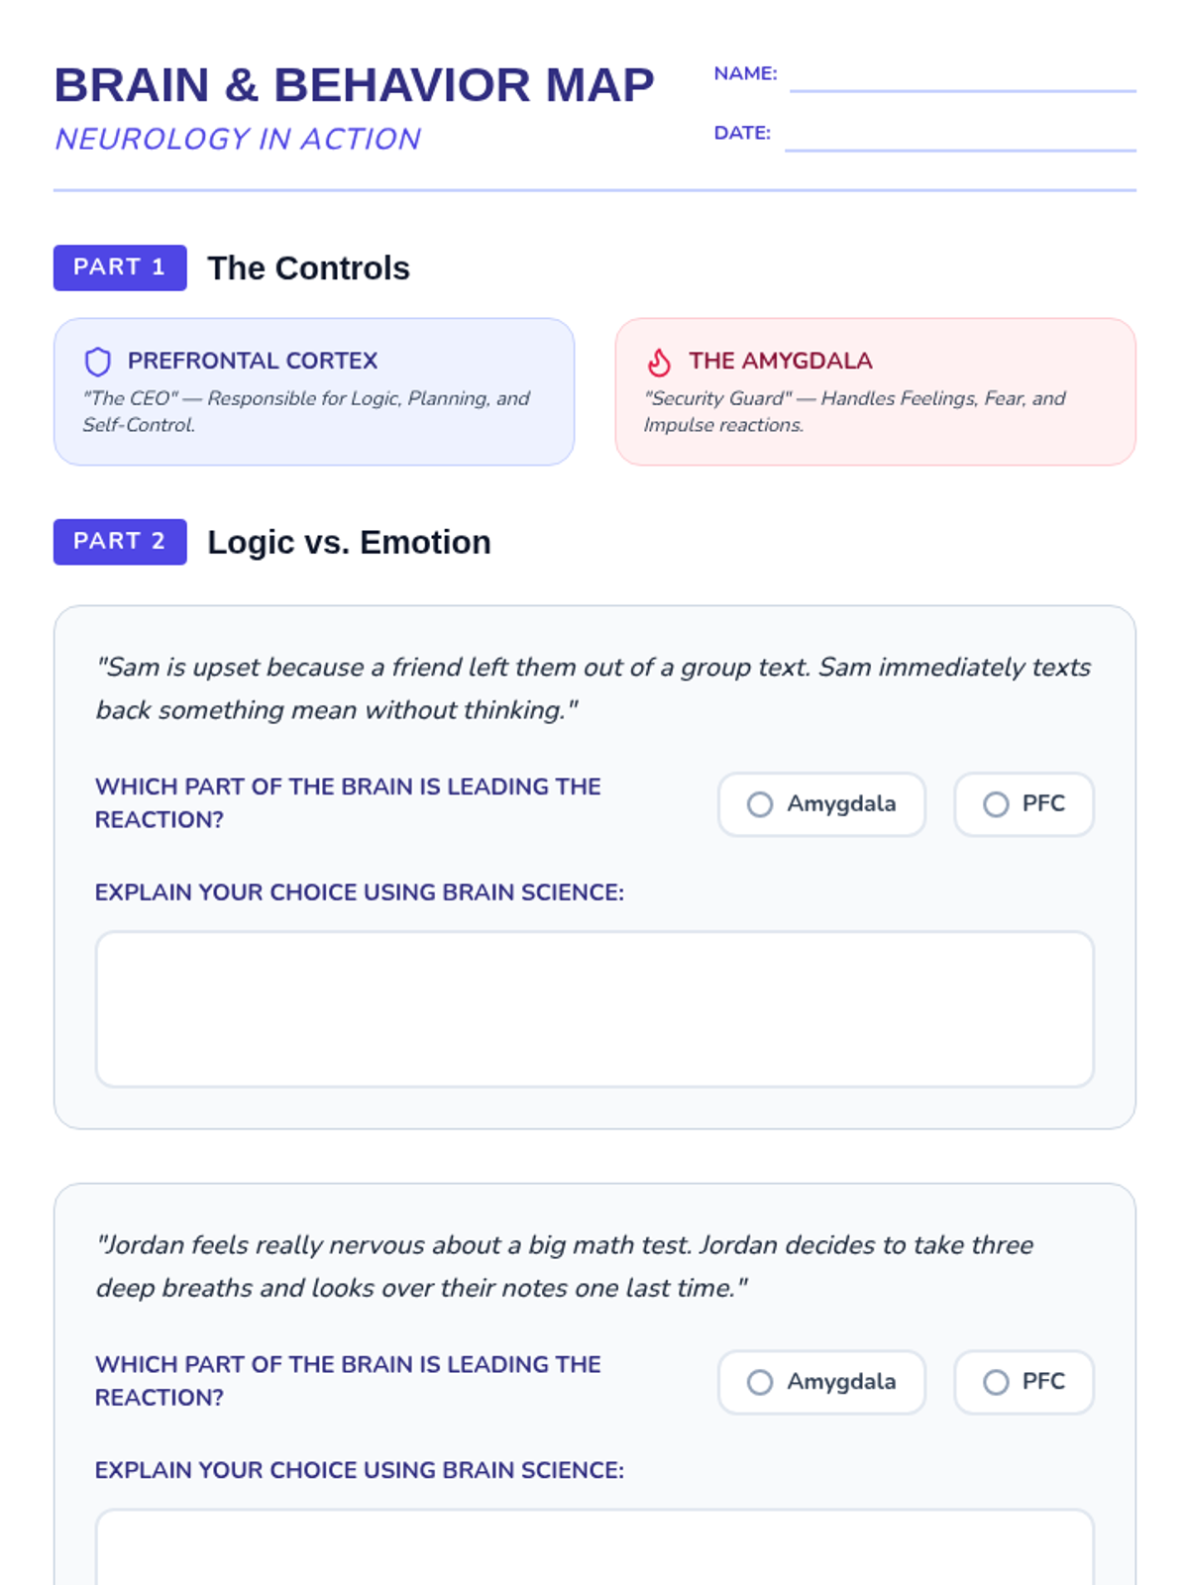The height and width of the screenshot is (1585, 1189).
Task: Click the explanation box under Jordan's scenario
Action: point(594,1547)
